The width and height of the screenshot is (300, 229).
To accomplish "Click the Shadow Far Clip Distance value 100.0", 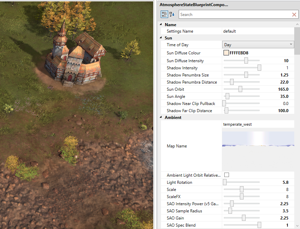I will 283,110.
